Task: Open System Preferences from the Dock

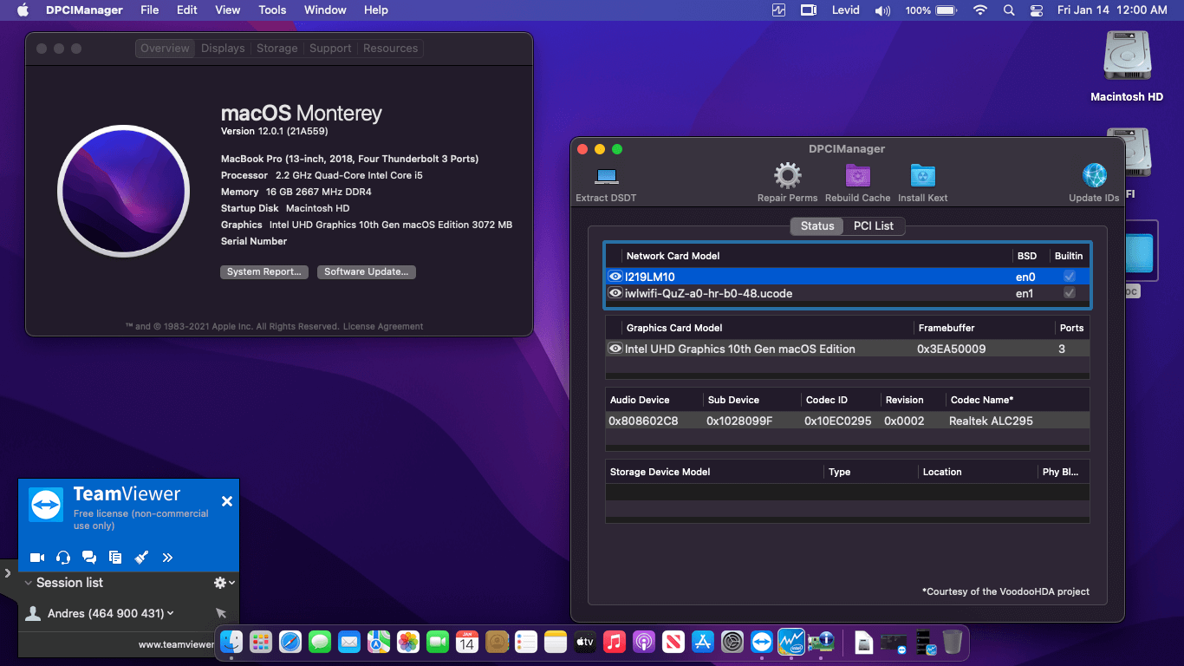Action: click(732, 642)
